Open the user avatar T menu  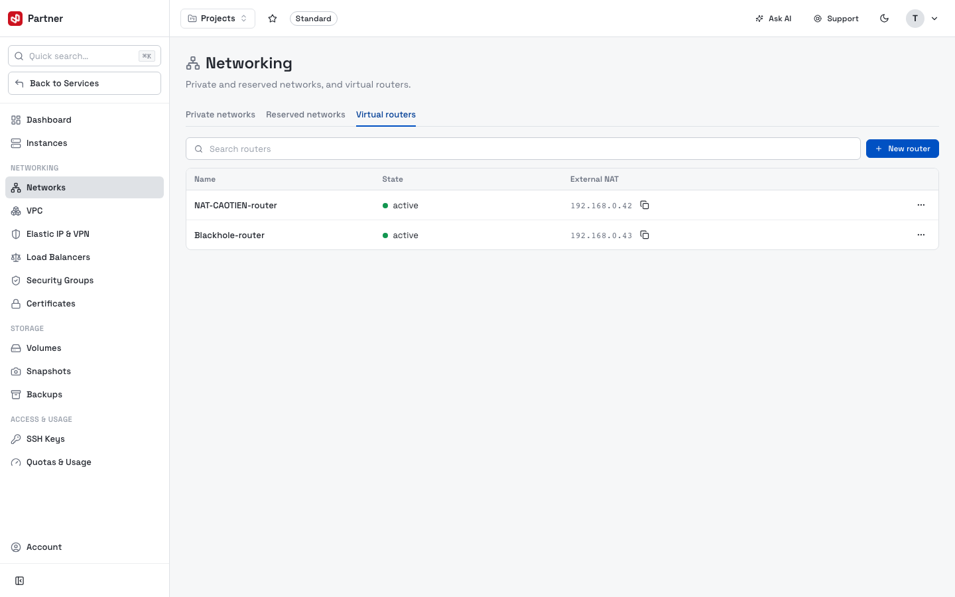(x=923, y=19)
